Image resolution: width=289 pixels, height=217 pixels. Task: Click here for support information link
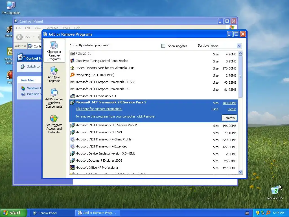click(x=99, y=109)
